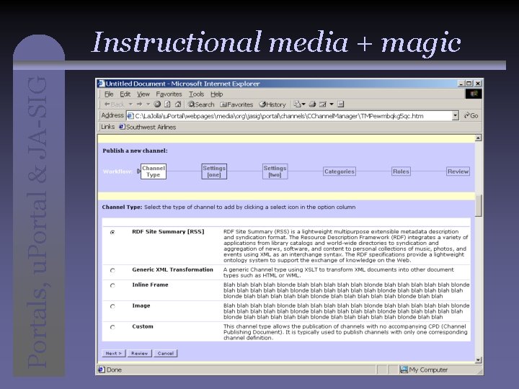The image size is (519, 389).
Task: Open the Edit menu
Action: click(x=125, y=94)
